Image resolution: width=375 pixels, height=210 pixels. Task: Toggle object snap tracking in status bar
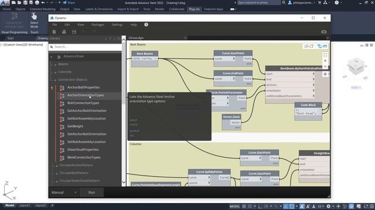(287, 206)
